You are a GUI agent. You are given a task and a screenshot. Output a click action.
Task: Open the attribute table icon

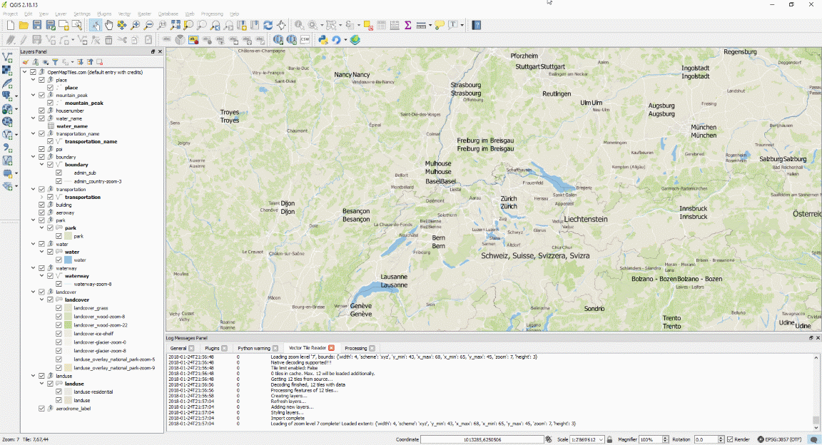click(381, 25)
